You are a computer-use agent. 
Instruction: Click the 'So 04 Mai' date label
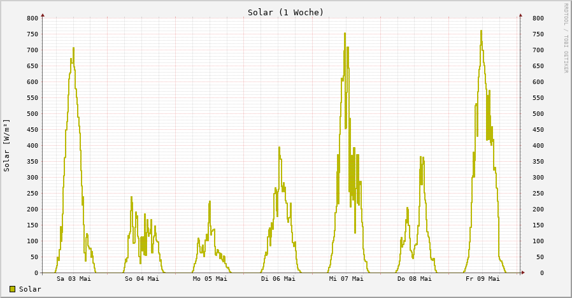click(142, 279)
